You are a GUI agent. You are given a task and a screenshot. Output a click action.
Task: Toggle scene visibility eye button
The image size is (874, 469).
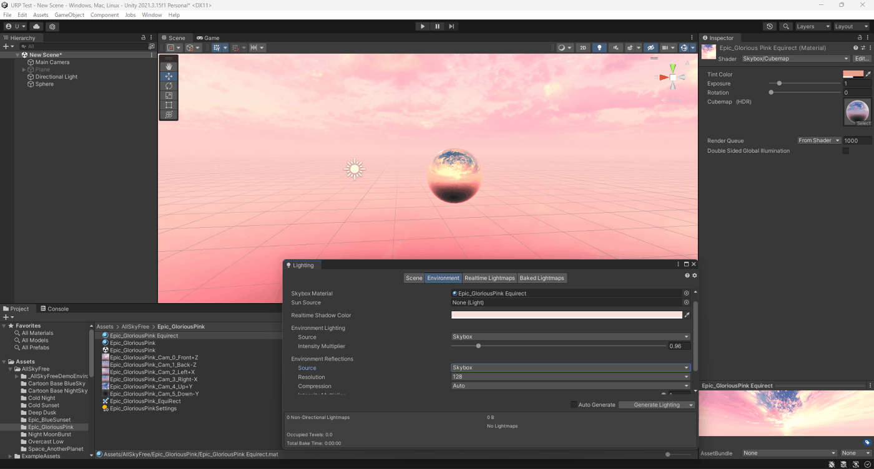pos(651,47)
